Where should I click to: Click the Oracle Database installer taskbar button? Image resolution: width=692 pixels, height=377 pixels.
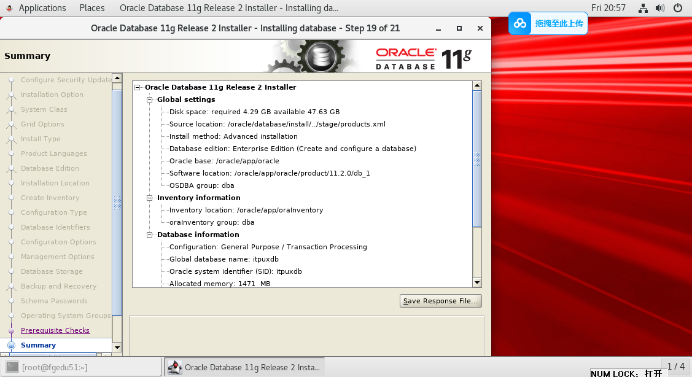point(244,367)
